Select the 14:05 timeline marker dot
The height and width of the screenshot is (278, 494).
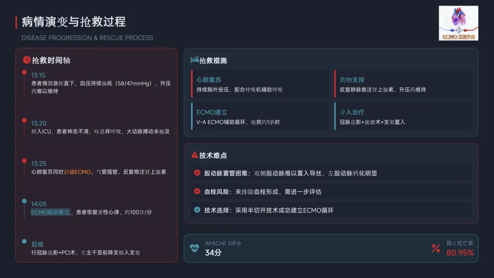(24, 201)
